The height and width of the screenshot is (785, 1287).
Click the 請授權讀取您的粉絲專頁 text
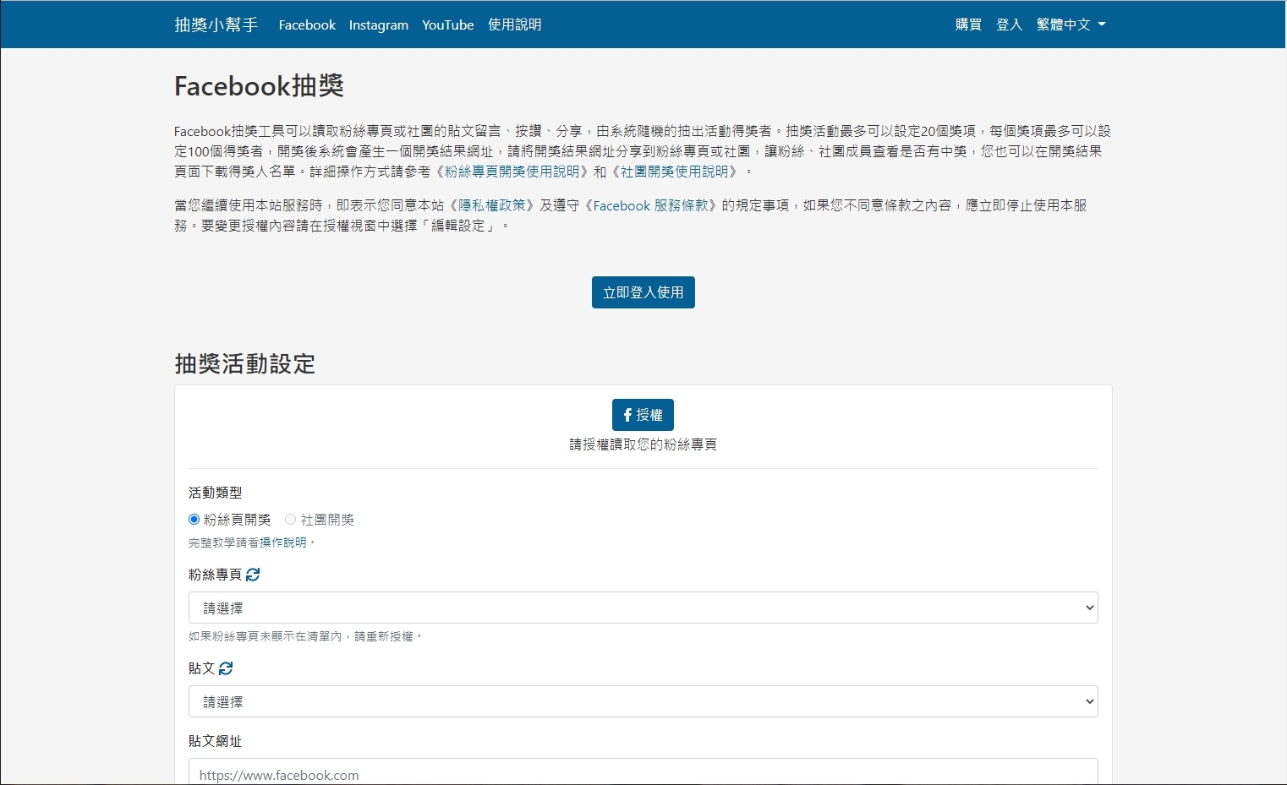pyautogui.click(x=643, y=444)
